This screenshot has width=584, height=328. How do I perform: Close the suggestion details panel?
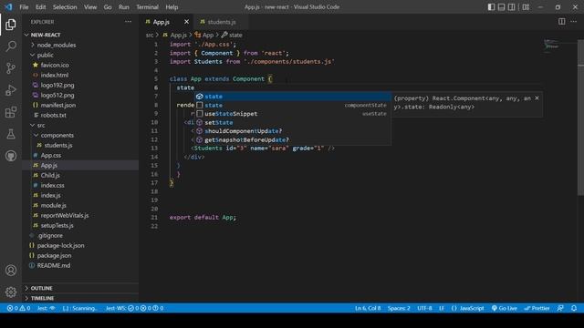click(537, 98)
